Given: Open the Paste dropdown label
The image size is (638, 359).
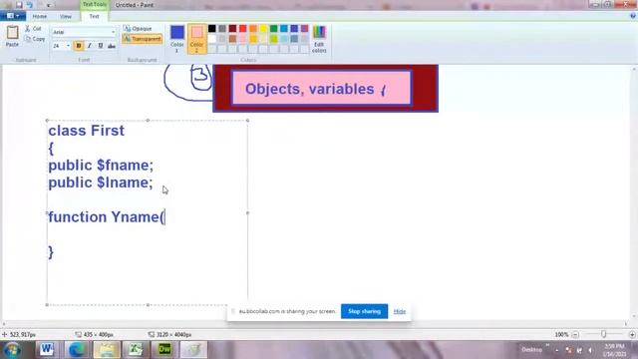Looking at the screenshot, I should click(x=12, y=44).
